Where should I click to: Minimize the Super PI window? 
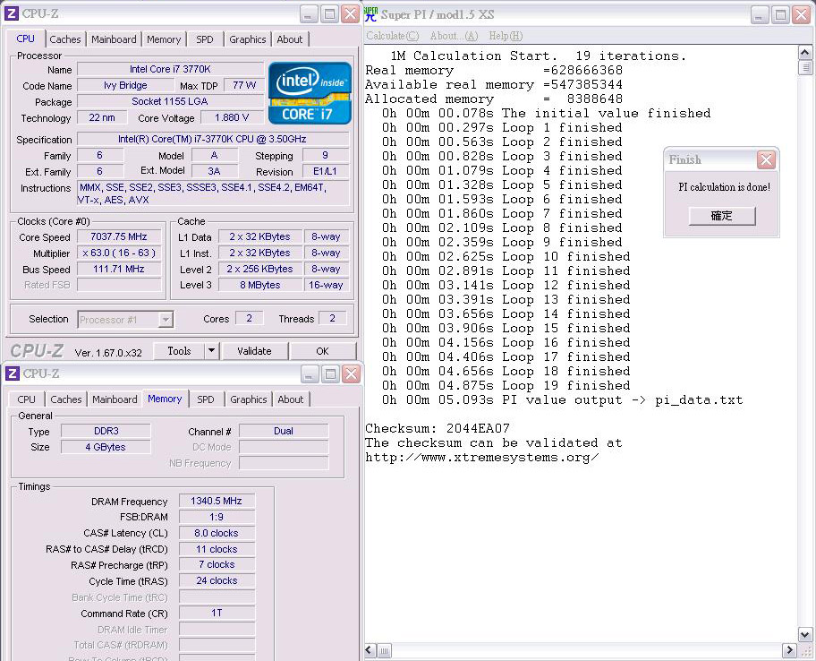click(761, 14)
